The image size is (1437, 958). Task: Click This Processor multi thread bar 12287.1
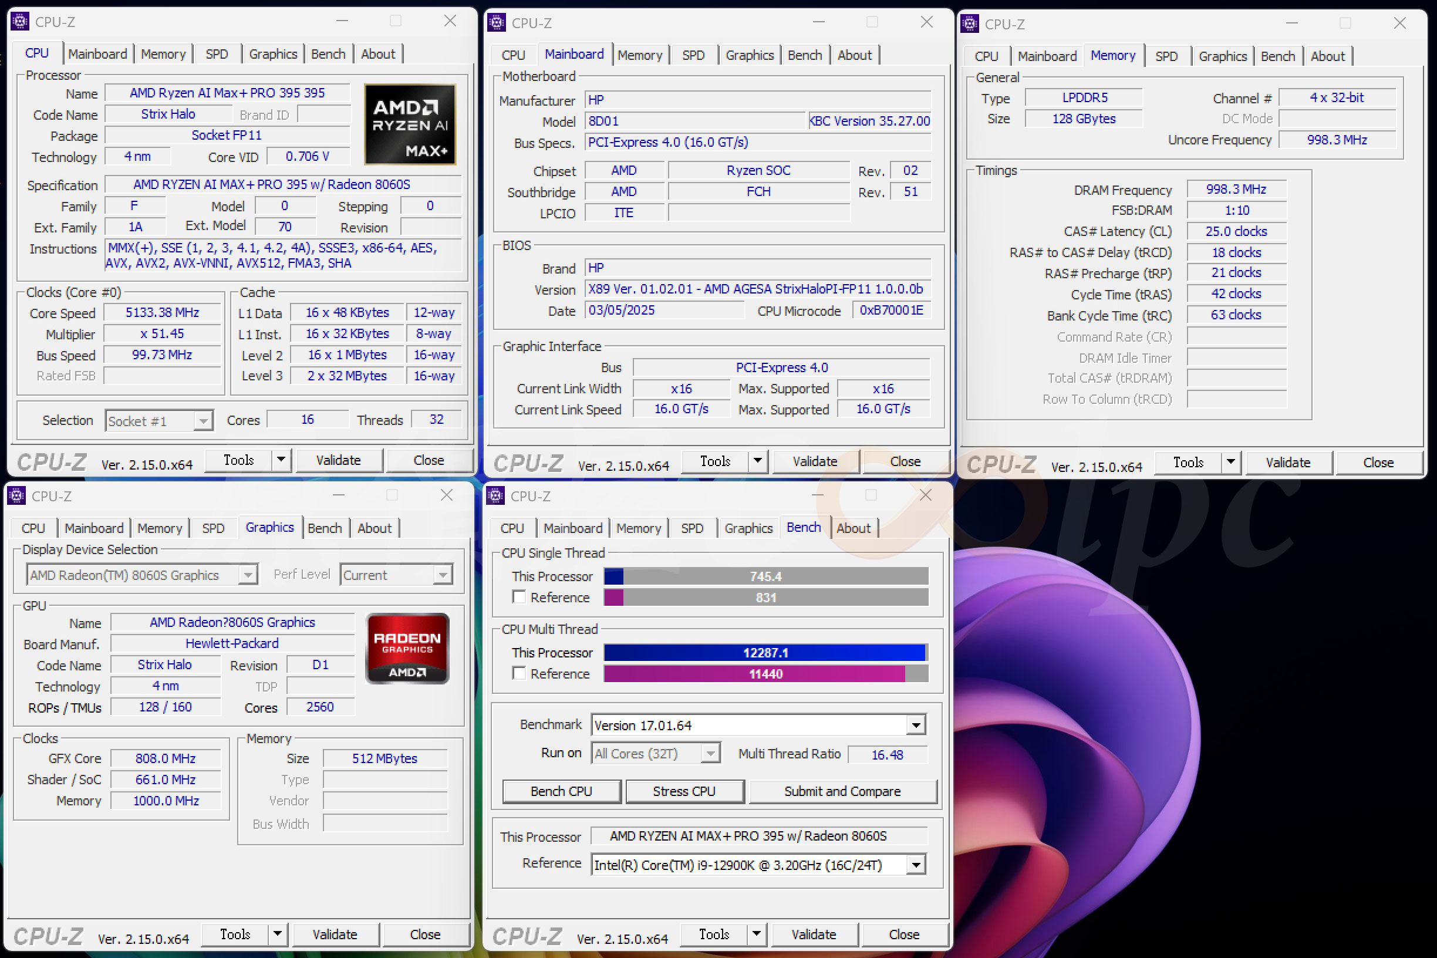(x=766, y=653)
